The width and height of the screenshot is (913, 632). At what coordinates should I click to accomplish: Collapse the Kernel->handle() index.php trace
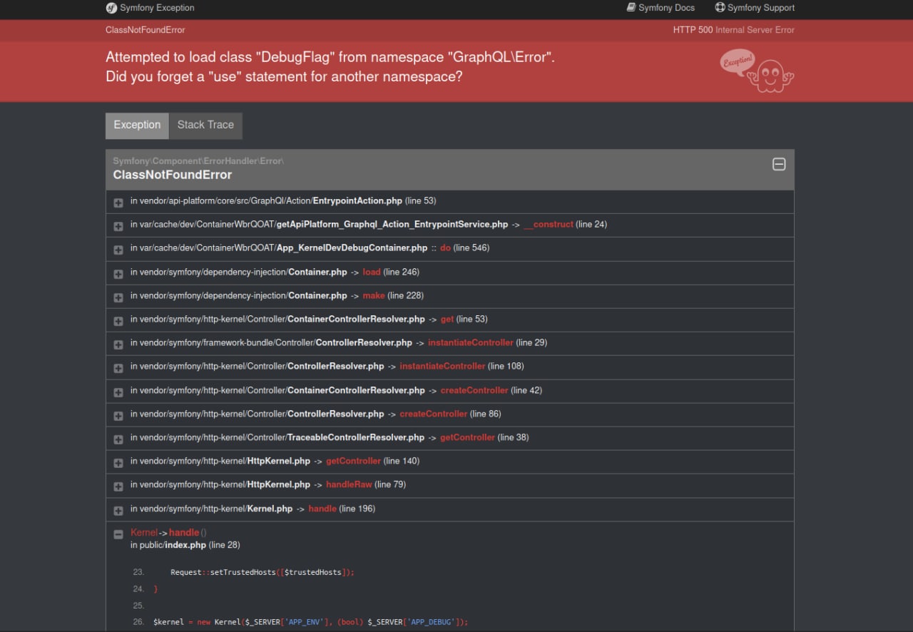pos(118,534)
